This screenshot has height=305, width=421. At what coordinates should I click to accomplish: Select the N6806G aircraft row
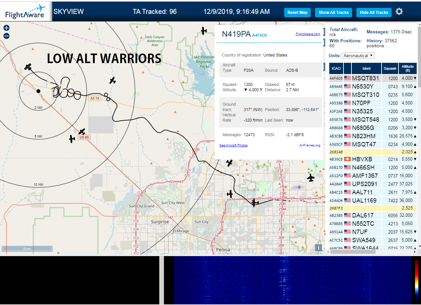(373, 128)
